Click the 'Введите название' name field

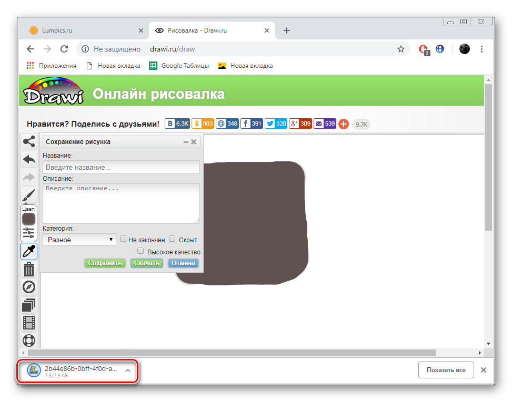coord(121,167)
